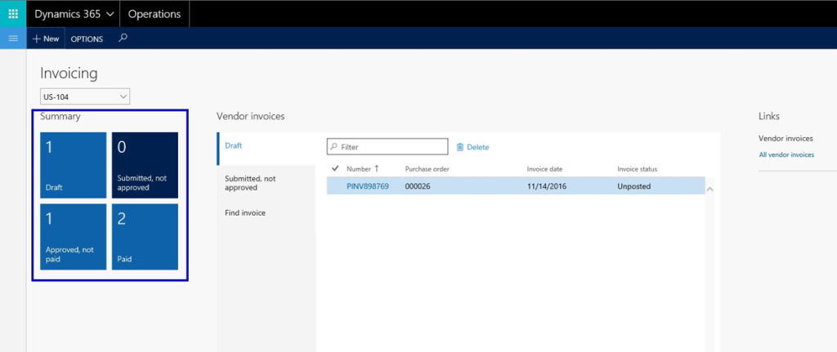
Task: Open the All vendor invoices link
Action: [786, 154]
